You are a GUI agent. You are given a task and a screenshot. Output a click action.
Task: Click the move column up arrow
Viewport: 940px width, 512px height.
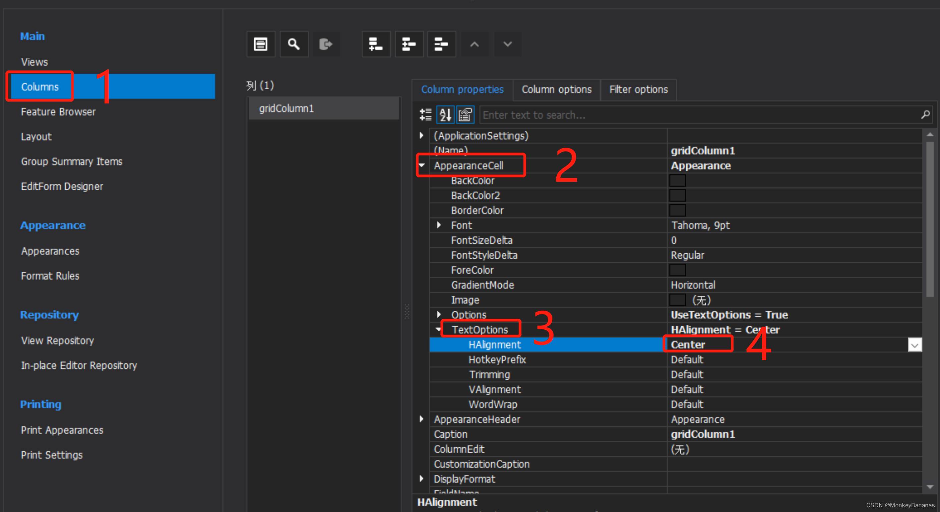pyautogui.click(x=474, y=44)
